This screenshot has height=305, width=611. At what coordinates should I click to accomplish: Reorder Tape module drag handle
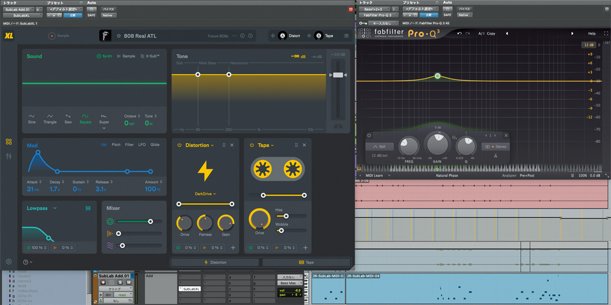296,145
